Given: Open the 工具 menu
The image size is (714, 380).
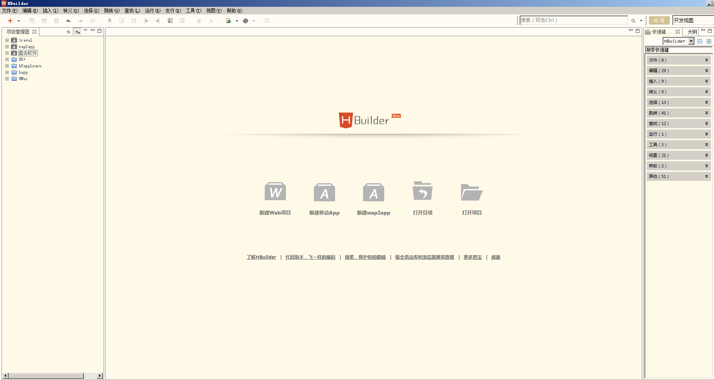Looking at the screenshot, I should [194, 11].
